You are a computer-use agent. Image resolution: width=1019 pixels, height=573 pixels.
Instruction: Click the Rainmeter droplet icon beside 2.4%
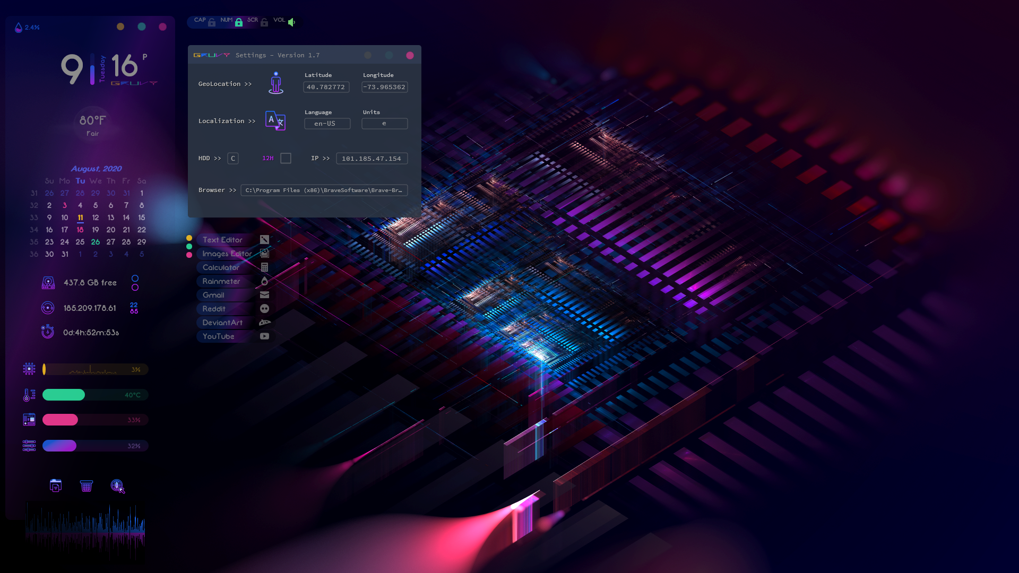(19, 28)
